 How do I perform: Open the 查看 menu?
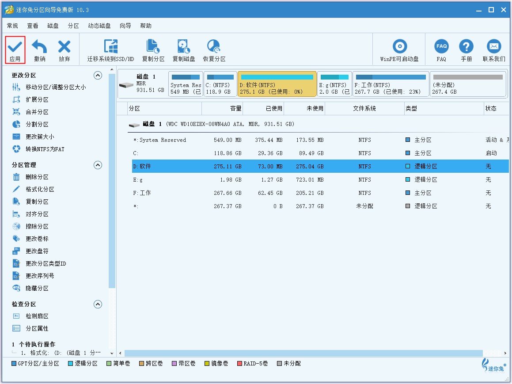pos(33,26)
